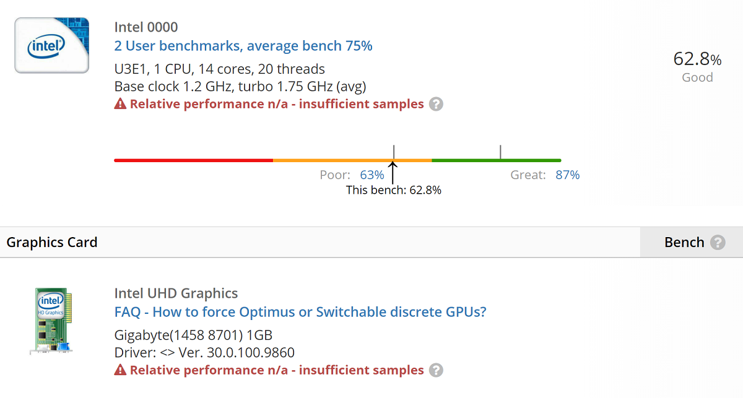
Task: Click warning triangle in the CPU section
Action: pyautogui.click(x=120, y=104)
